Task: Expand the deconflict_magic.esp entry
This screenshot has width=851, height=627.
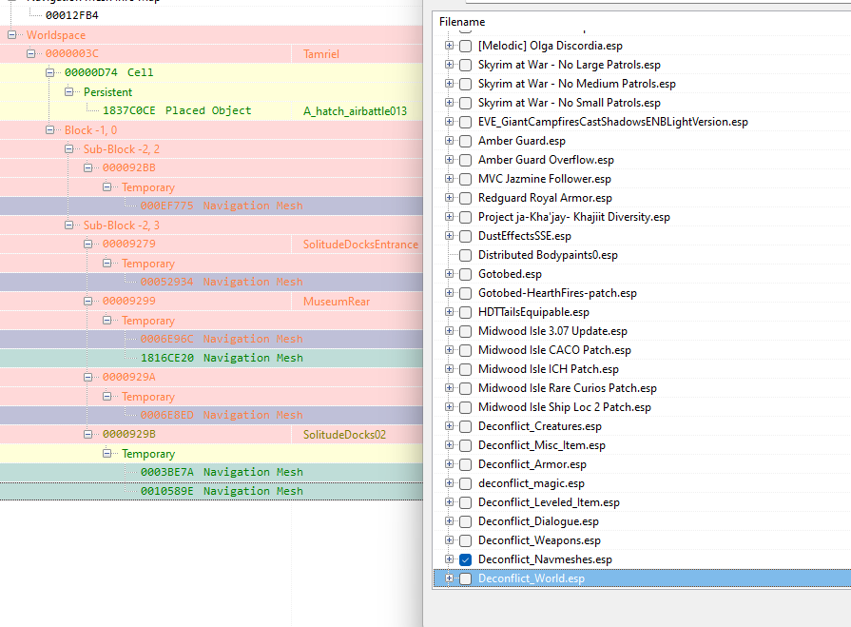Action: (449, 483)
